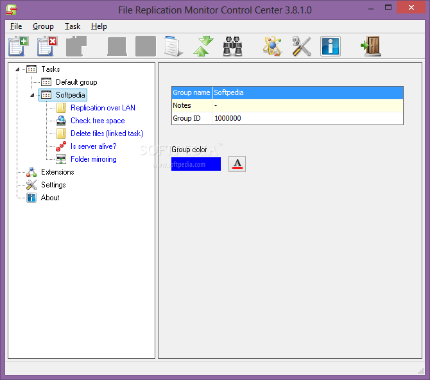The image size is (430, 380).
Task: Click the second grey disabled square toolbar button
Action: click(x=146, y=46)
